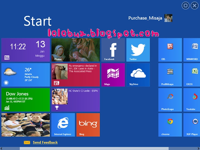The height and width of the screenshot is (150, 200).
Task: Open the NC State's CJ Leslie ESPN tile
Action: 76,100
